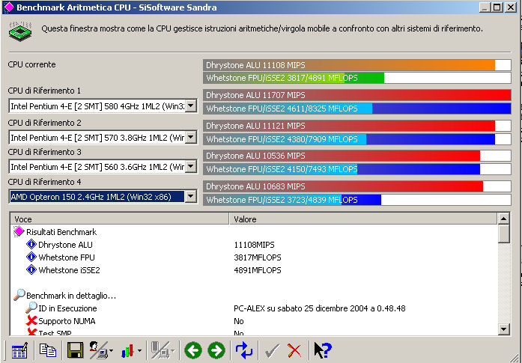Click the CPU corrente label
The height and width of the screenshot is (363, 522).
coord(32,64)
